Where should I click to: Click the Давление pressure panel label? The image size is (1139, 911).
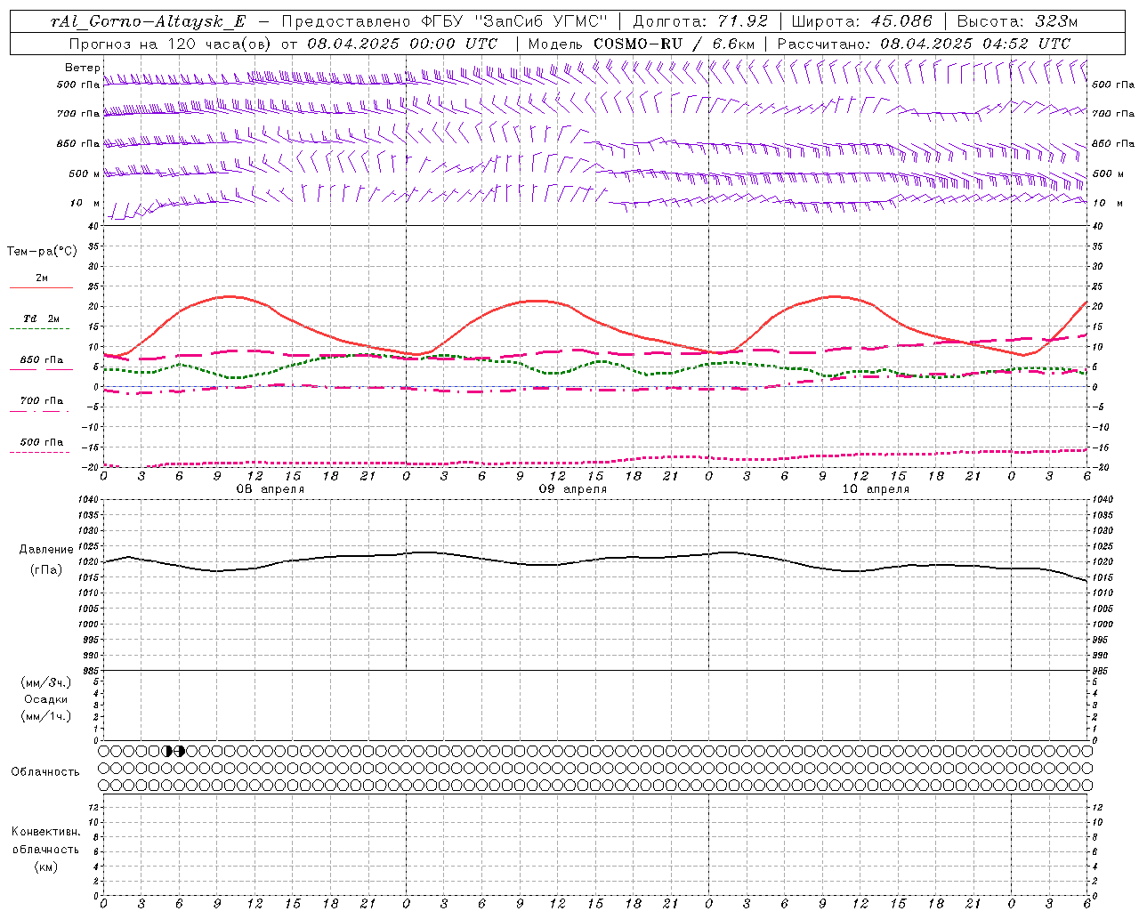[x=46, y=550]
